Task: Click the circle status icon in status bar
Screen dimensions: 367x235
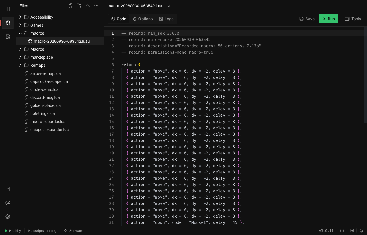Action: point(342,231)
